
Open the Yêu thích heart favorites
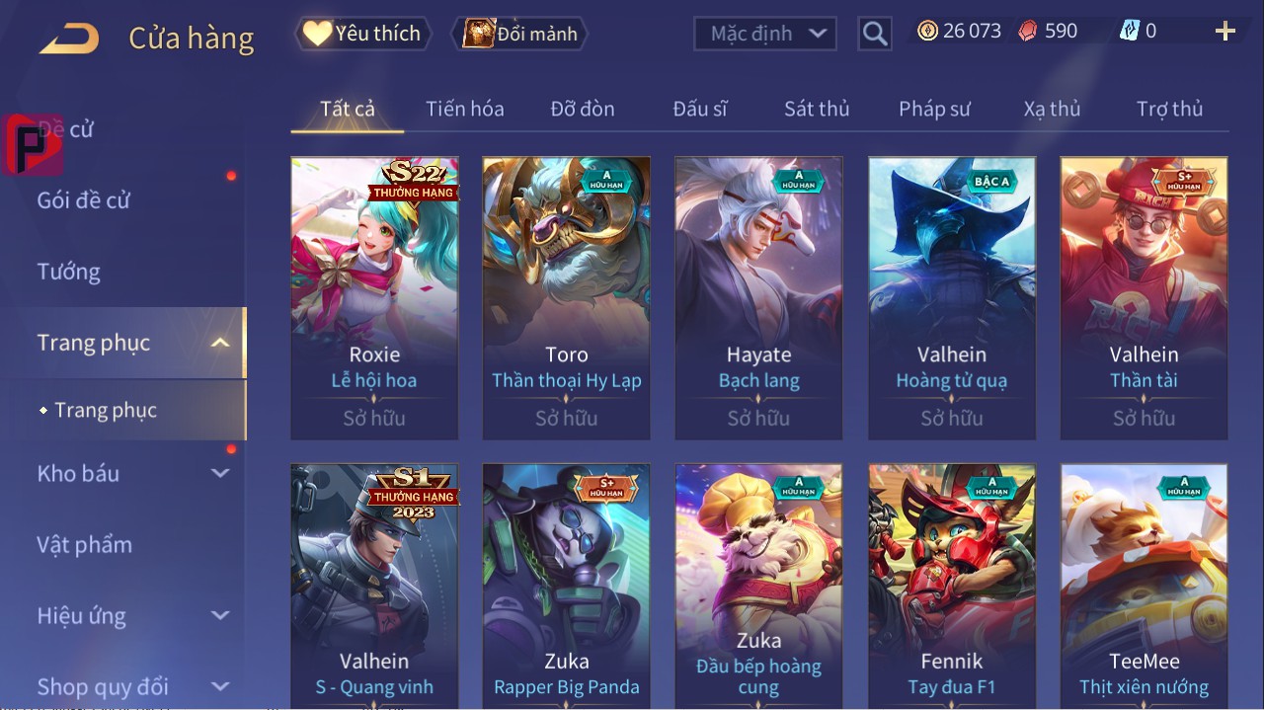pyautogui.click(x=361, y=34)
